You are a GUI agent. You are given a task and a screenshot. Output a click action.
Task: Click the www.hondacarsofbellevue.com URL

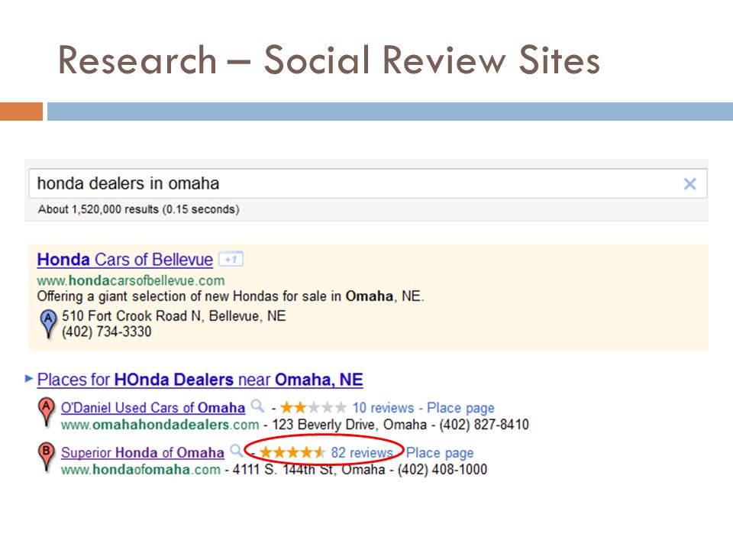point(131,280)
